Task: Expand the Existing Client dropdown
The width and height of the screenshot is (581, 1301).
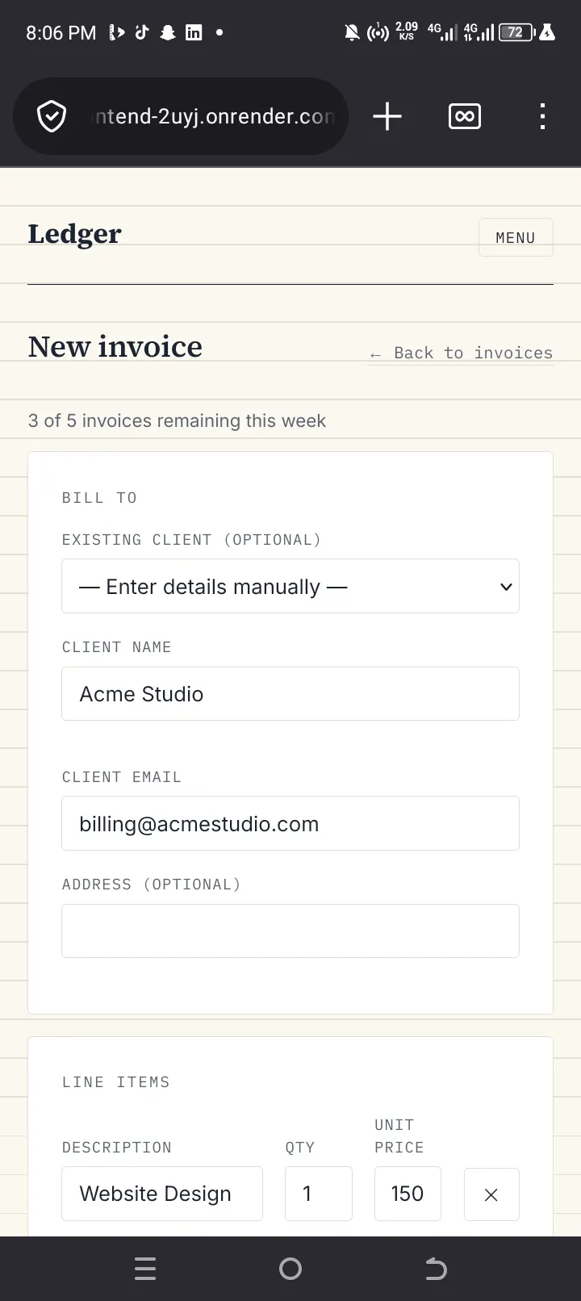Action: click(290, 586)
